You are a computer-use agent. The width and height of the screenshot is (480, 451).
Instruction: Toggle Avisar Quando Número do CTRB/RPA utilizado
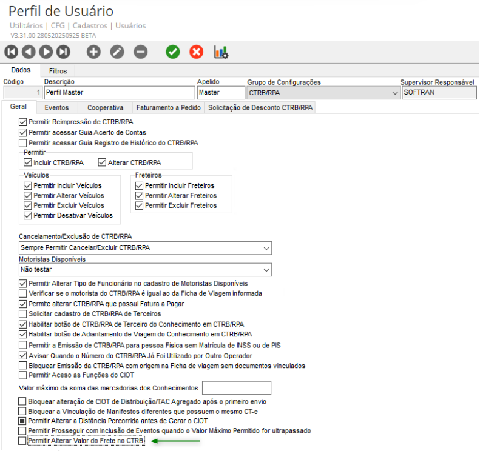click(22, 356)
